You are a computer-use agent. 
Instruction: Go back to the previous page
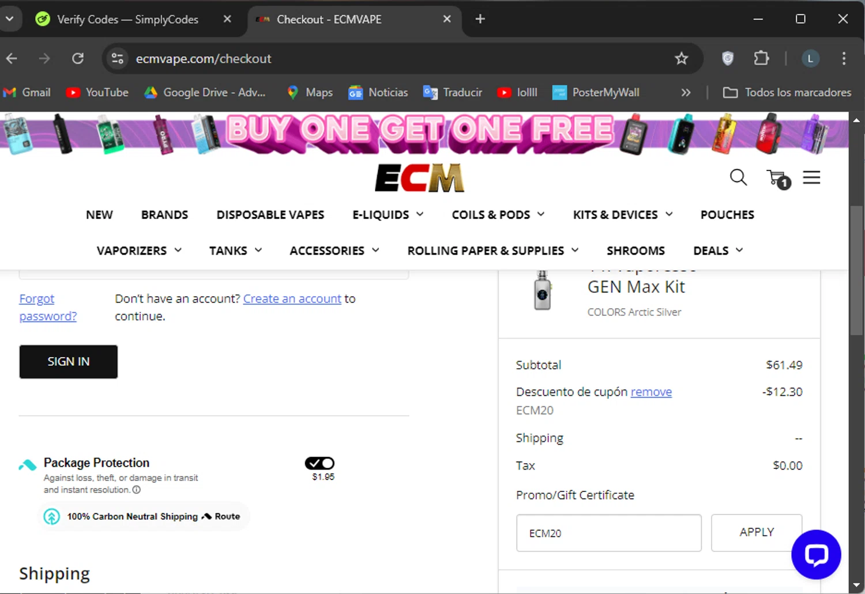(12, 58)
